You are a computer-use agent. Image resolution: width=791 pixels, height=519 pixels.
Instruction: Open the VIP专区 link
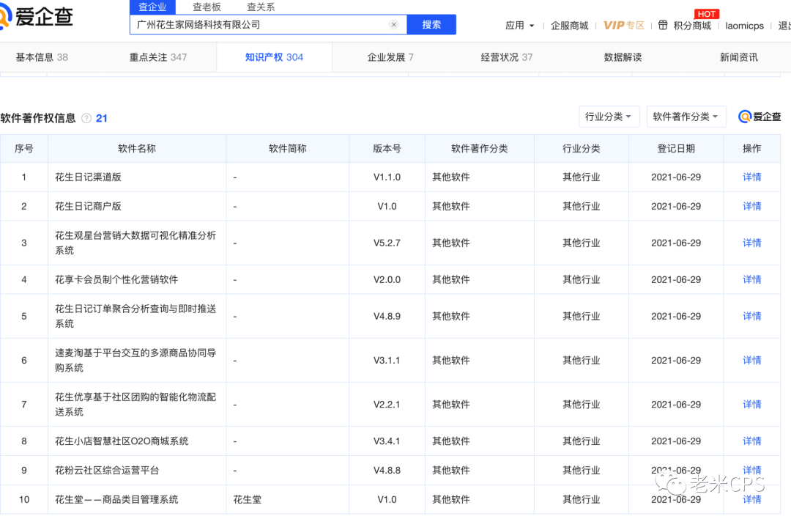(x=624, y=25)
